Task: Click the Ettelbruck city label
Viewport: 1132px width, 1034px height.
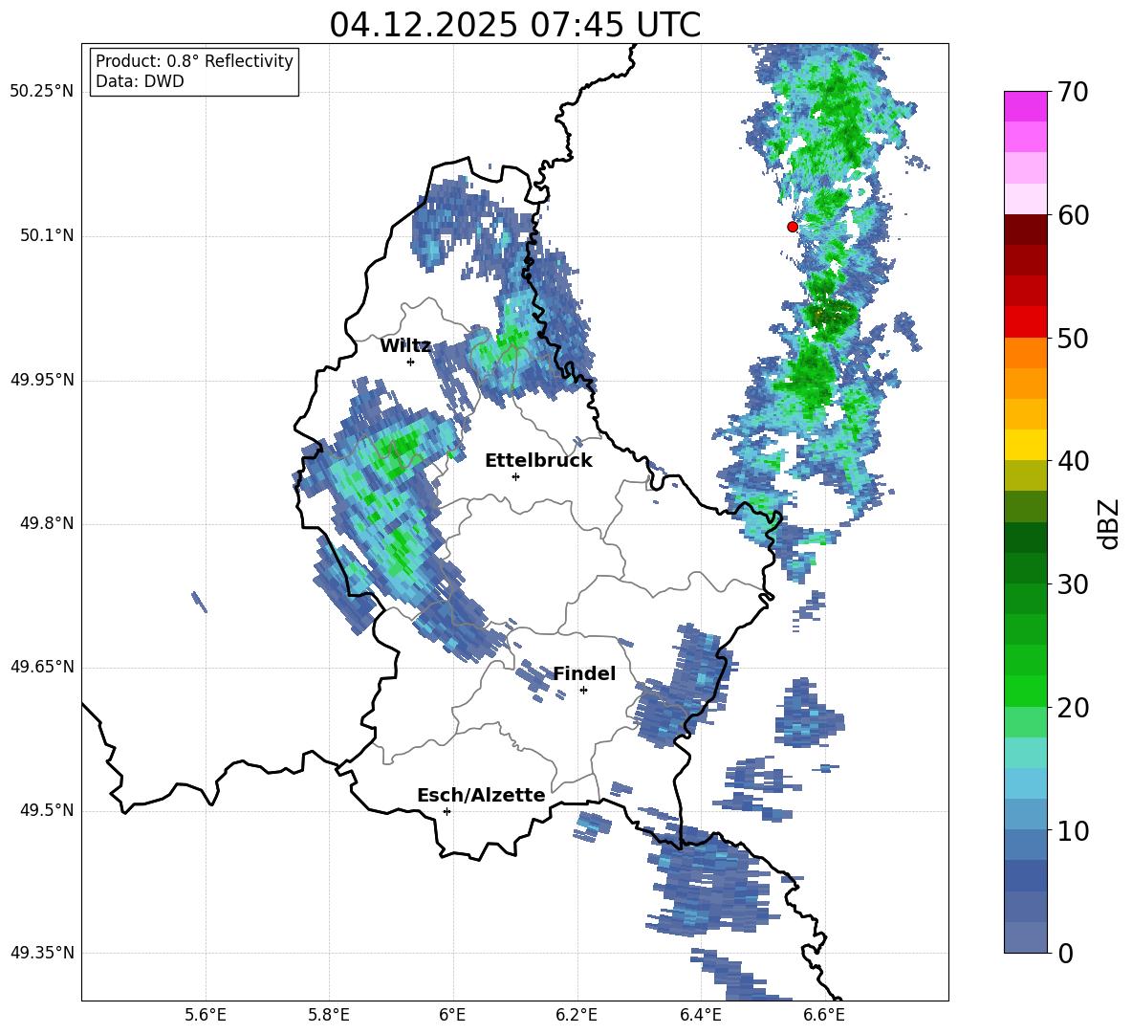Action: (538, 461)
